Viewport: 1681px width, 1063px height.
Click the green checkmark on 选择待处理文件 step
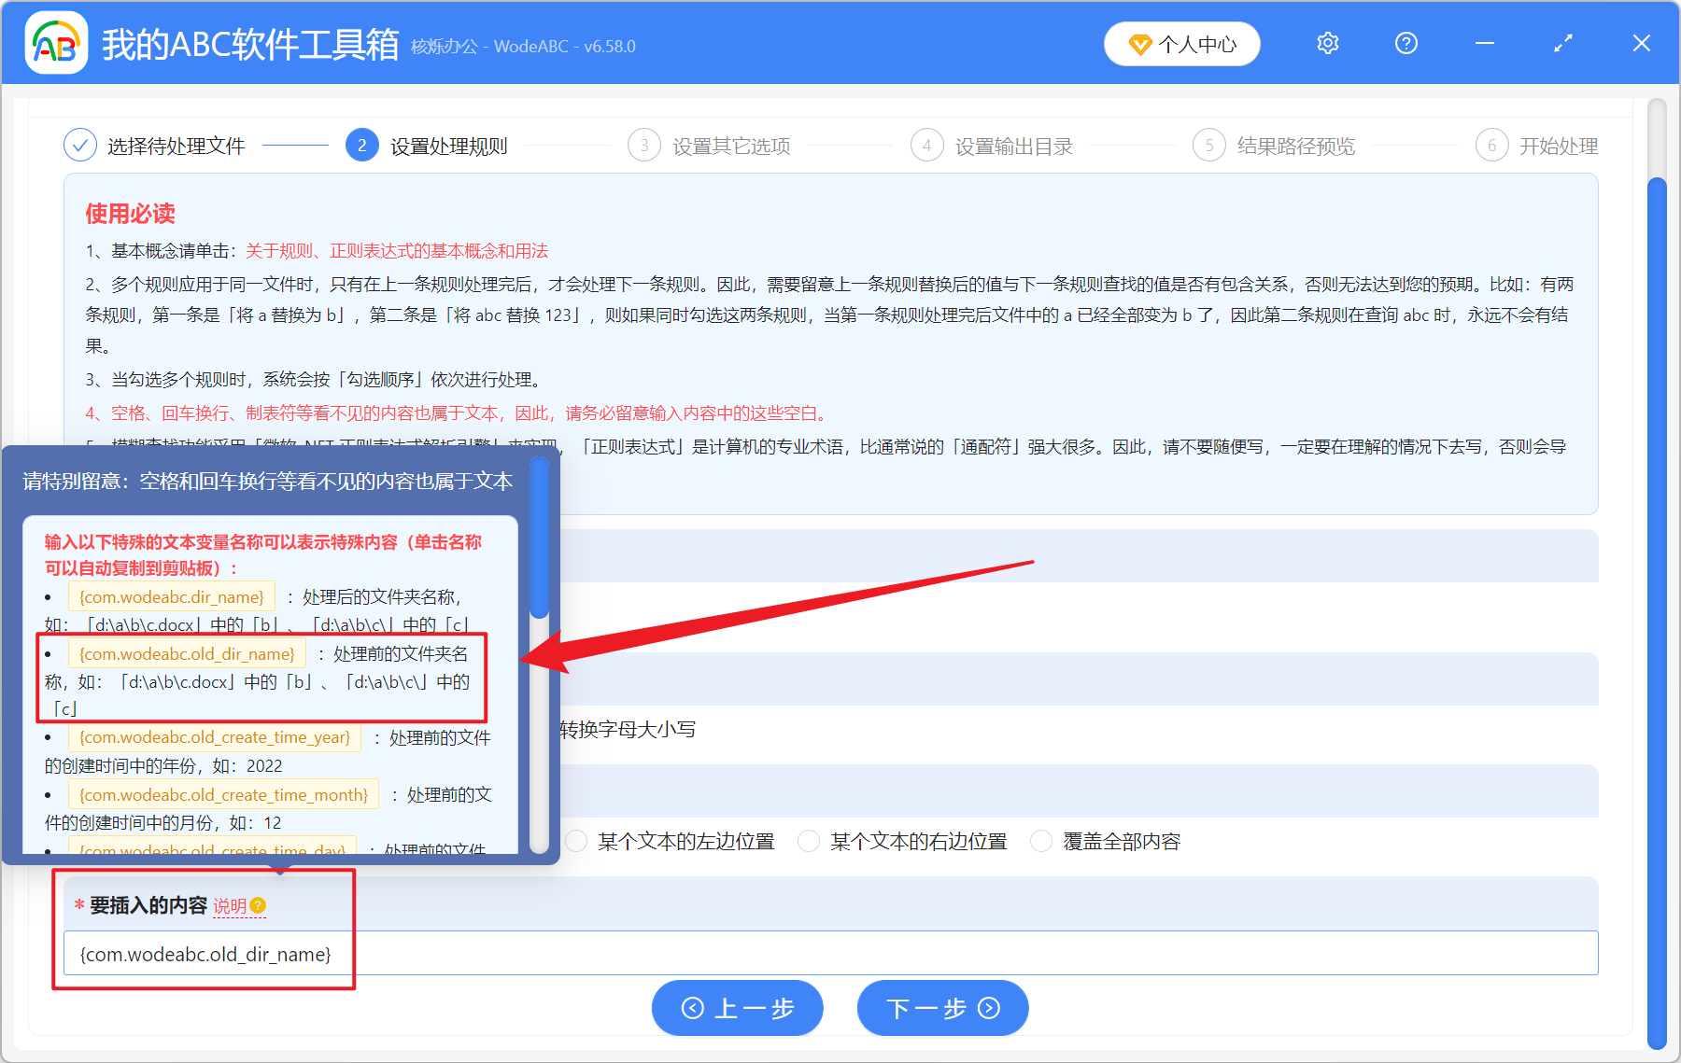click(79, 145)
